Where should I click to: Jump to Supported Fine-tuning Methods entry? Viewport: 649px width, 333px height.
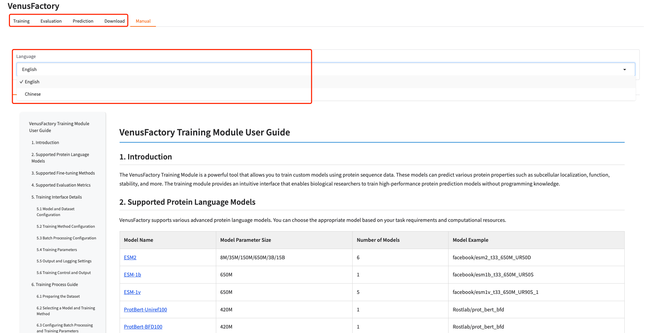coord(63,173)
